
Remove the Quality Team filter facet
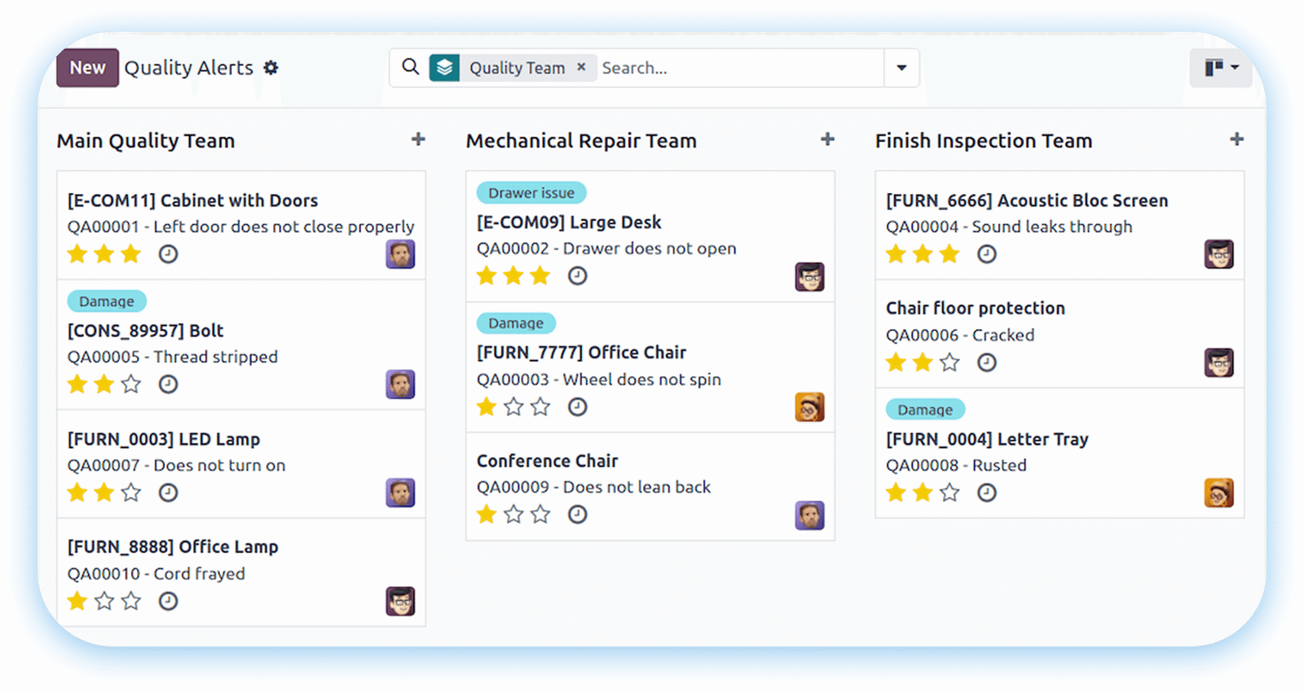[581, 67]
